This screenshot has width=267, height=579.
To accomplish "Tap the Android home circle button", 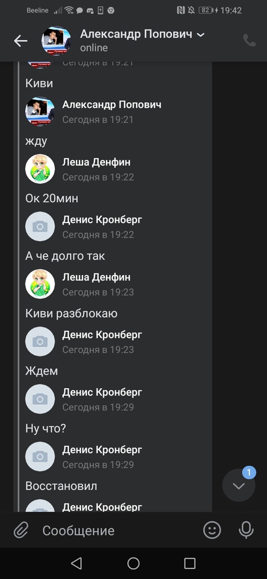I will tap(133, 563).
